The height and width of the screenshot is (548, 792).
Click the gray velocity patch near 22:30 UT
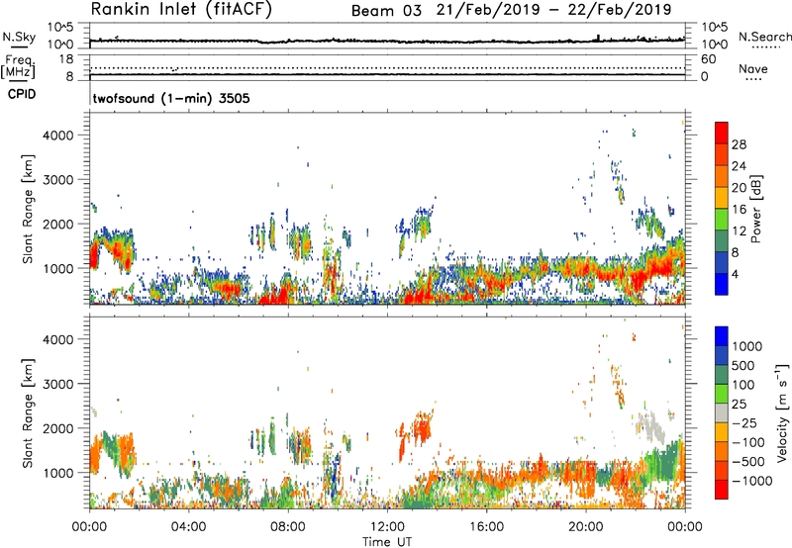[650, 427]
